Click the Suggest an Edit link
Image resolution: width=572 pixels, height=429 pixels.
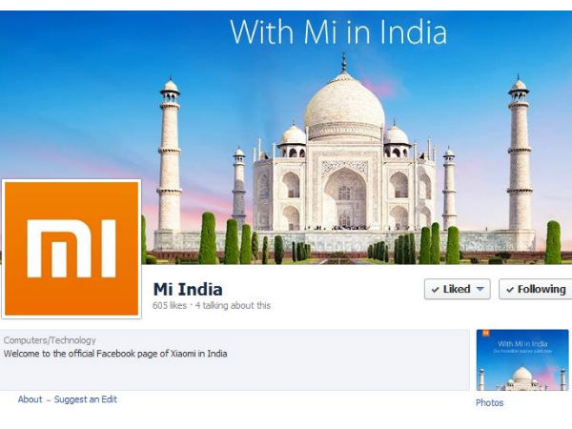[x=86, y=399]
